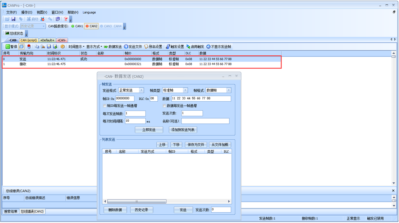Click the 总线状态 bus status button
Screen dimensions: 399x223
tap(14, 33)
